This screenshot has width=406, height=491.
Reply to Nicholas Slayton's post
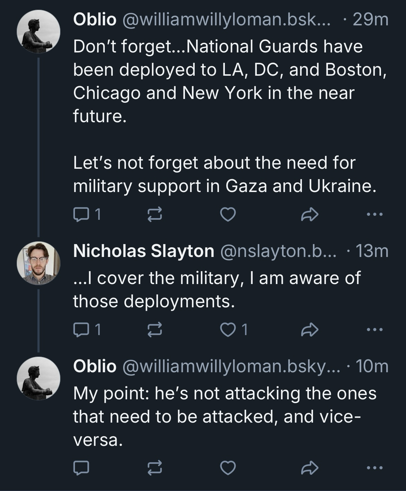81,330
